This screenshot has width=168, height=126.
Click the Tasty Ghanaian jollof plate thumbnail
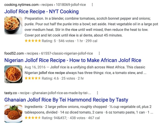click(13, 113)
